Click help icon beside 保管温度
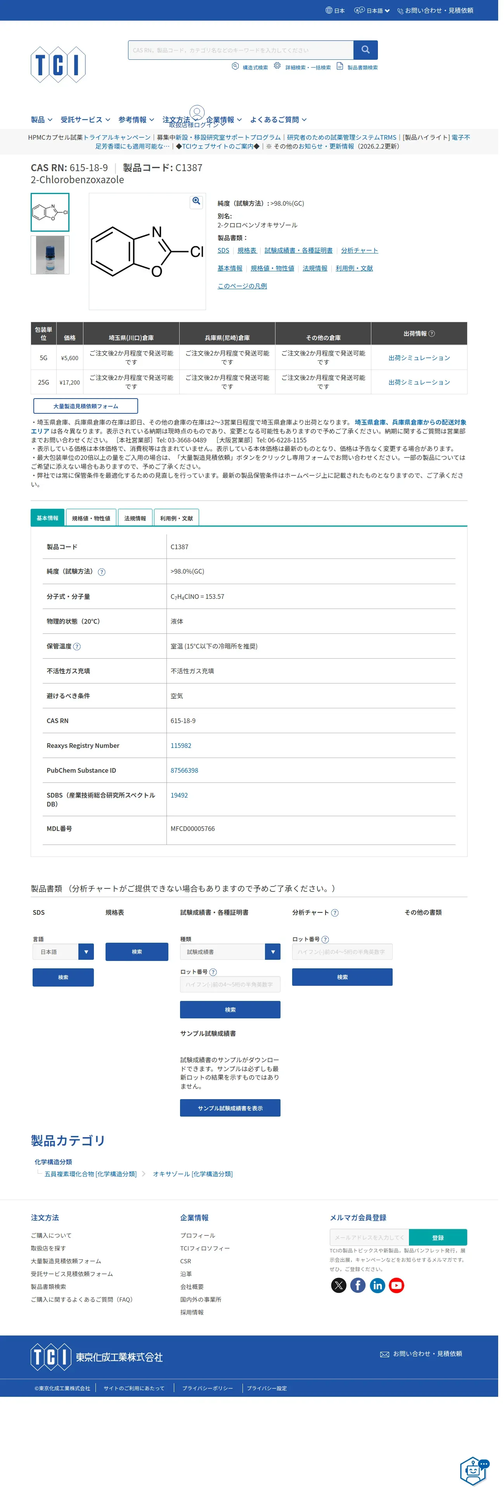The height and width of the screenshot is (1495, 504). point(77,647)
